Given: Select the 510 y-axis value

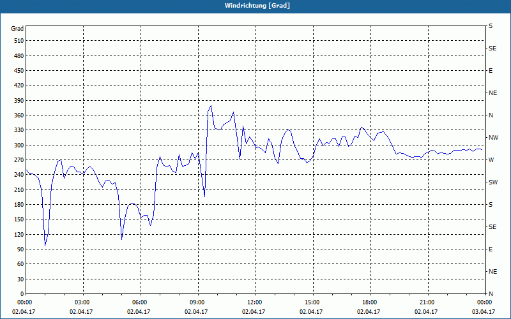Looking at the screenshot, I should point(19,41).
